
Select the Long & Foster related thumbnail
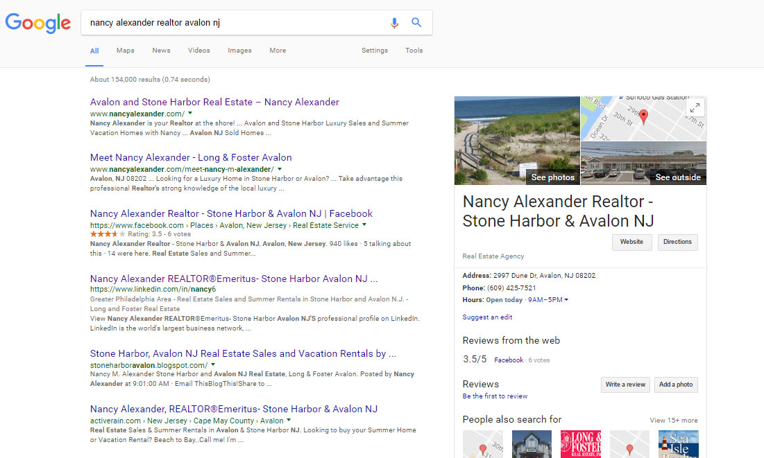click(581, 444)
